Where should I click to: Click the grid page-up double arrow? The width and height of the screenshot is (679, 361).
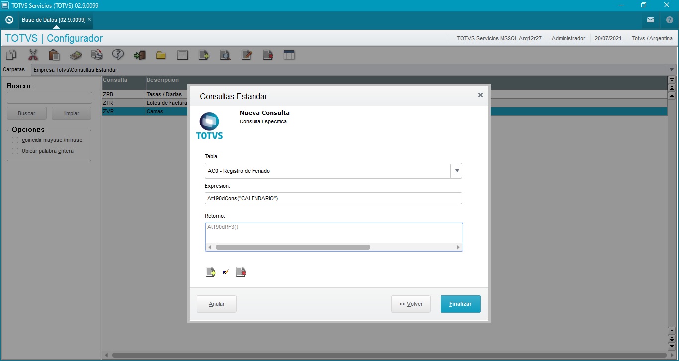[672, 87]
